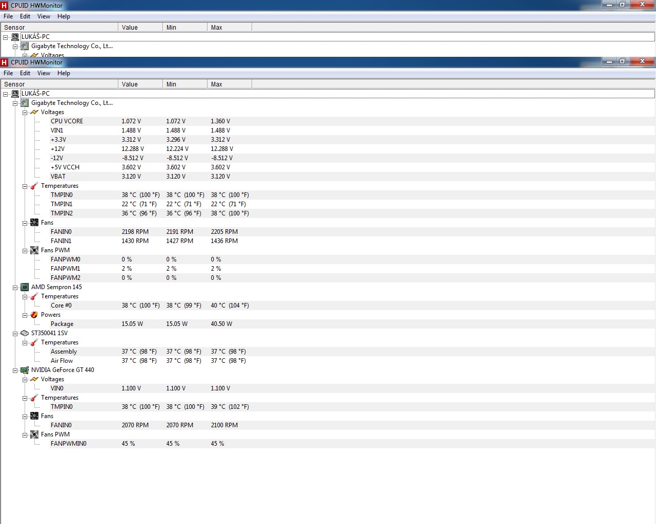Image resolution: width=656 pixels, height=524 pixels.
Task: Open Help menu in back HWMonitor window
Action: click(64, 16)
